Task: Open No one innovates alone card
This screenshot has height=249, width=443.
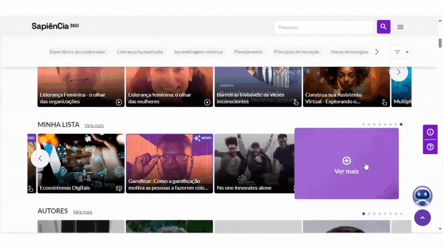Action: [x=254, y=163]
